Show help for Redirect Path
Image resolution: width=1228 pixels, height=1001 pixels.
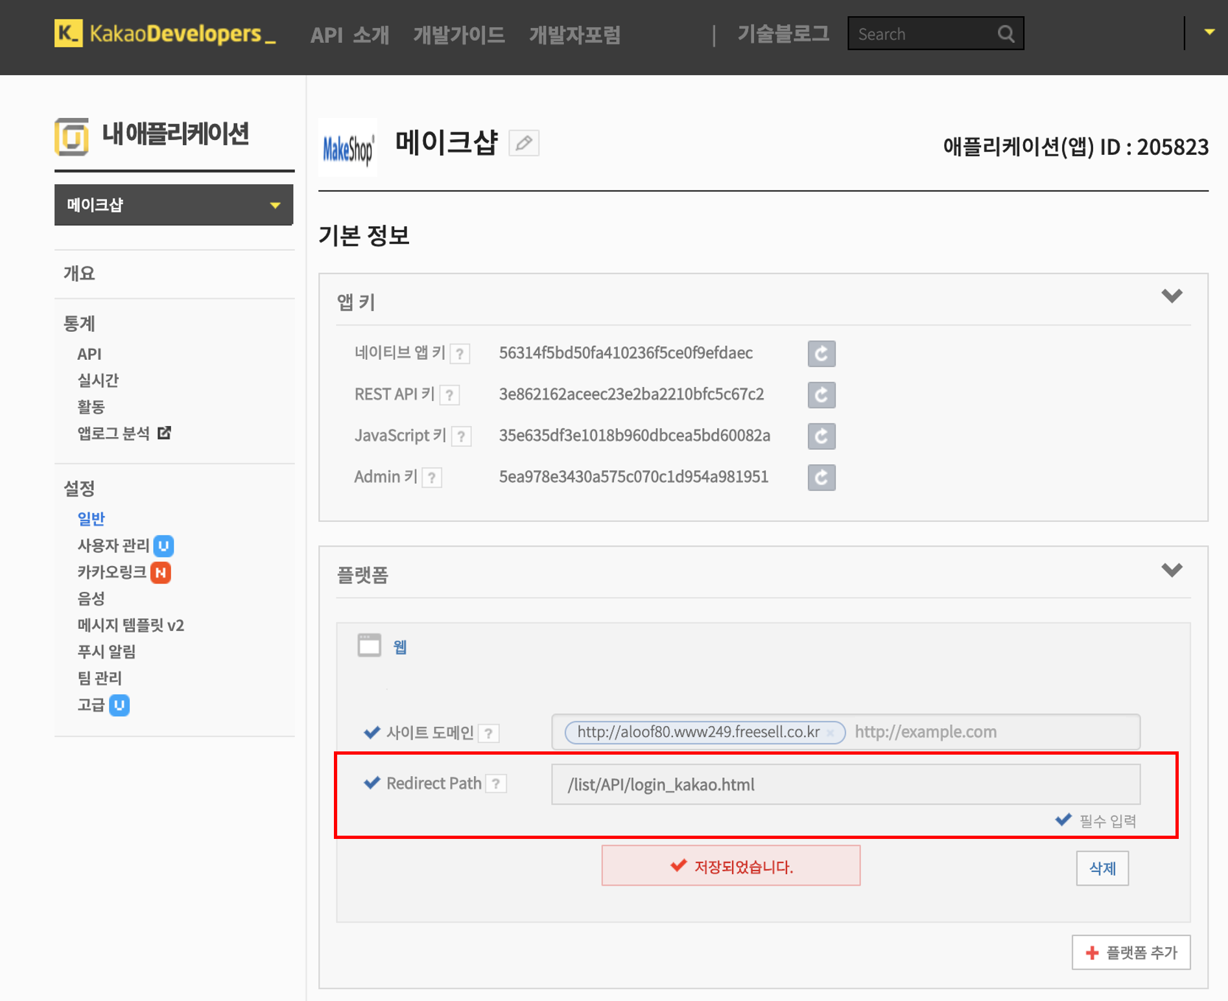click(496, 784)
